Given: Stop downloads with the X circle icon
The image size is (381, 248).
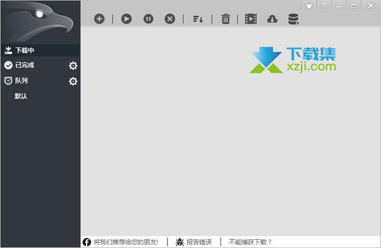Looking at the screenshot, I should pyautogui.click(x=170, y=19).
